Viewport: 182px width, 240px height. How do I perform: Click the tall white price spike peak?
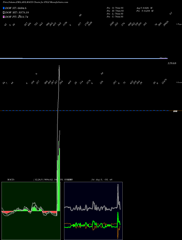click(59, 66)
